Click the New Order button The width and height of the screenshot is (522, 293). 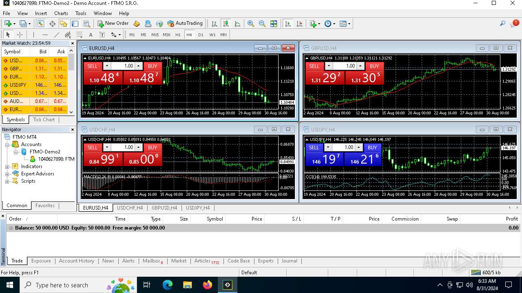pos(113,24)
